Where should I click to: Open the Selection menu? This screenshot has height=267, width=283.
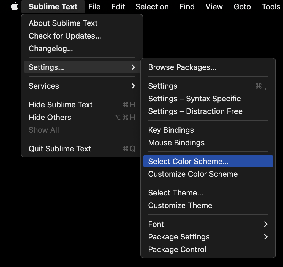point(152,7)
